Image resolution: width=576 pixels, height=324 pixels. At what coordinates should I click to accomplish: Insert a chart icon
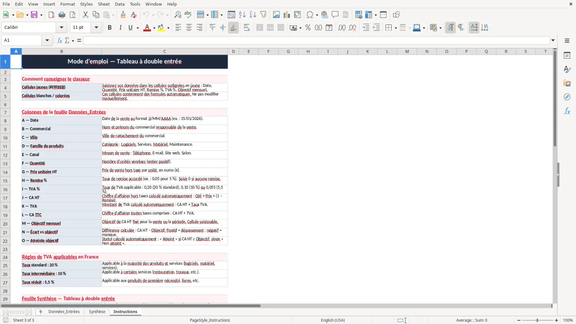(x=287, y=15)
